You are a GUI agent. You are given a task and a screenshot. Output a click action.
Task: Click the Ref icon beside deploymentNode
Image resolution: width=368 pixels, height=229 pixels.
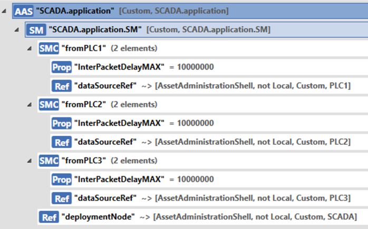[49, 217]
